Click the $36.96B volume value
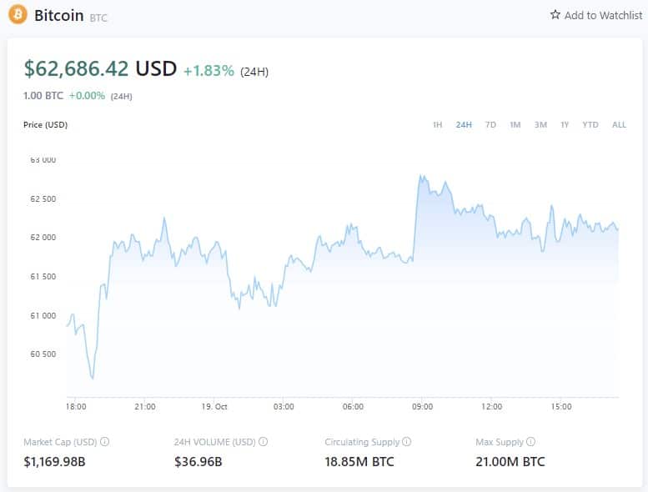 (x=198, y=461)
